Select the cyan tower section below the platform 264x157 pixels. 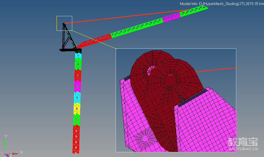(78, 56)
